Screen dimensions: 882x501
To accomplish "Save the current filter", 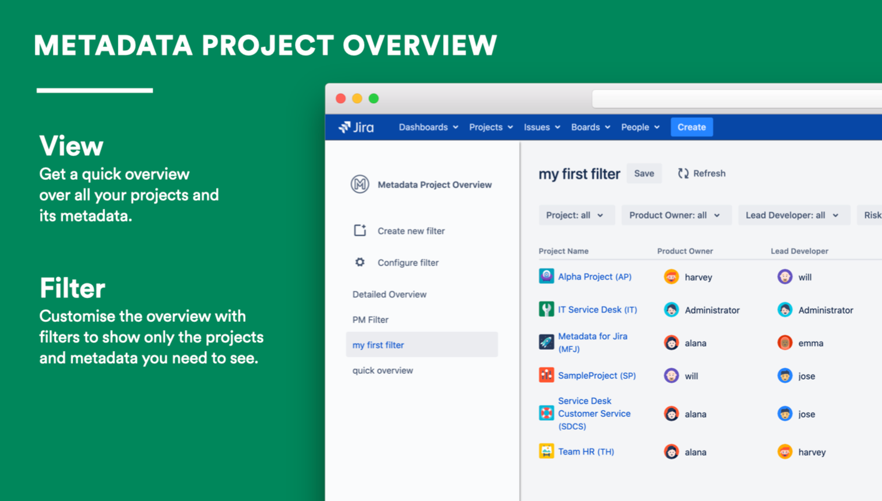I will [x=644, y=173].
